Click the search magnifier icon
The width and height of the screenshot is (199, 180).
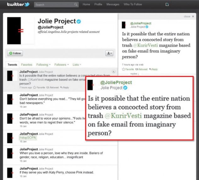pos(76,4)
